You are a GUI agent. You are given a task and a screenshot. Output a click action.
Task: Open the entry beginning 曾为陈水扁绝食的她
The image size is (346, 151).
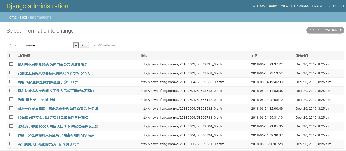coord(52,64)
